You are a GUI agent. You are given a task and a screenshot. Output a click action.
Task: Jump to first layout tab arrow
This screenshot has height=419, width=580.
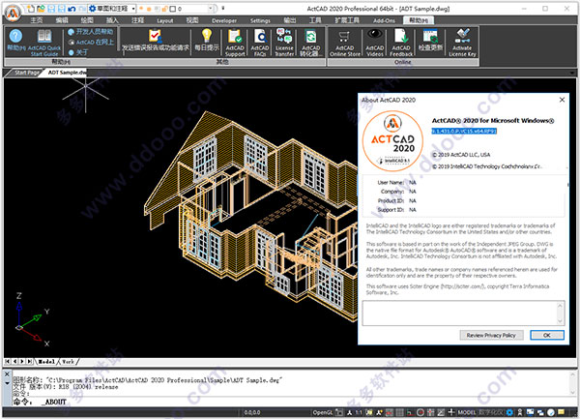click(8, 362)
